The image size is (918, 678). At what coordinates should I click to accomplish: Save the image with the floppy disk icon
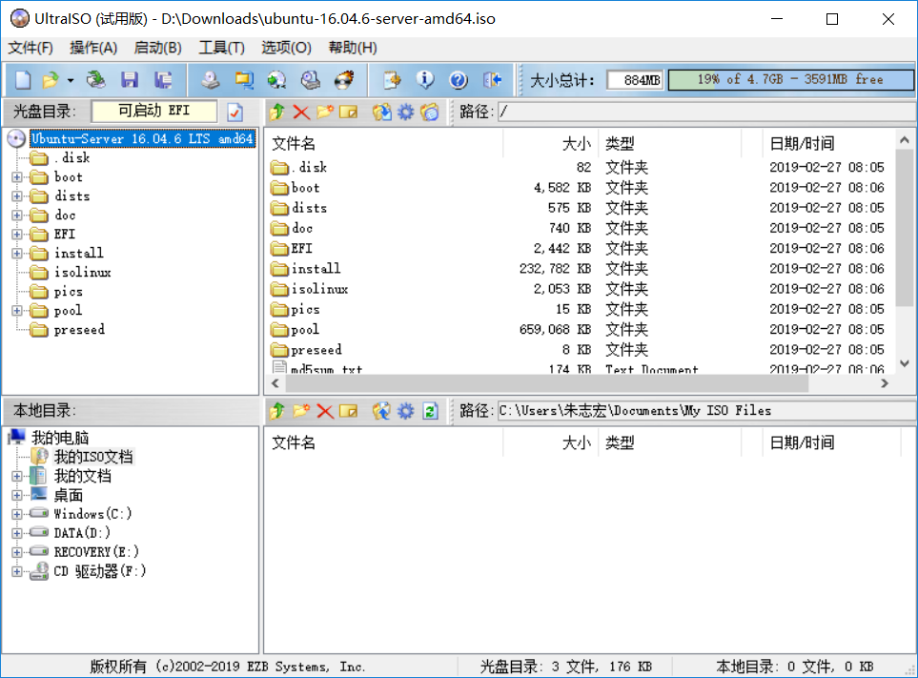tap(130, 80)
